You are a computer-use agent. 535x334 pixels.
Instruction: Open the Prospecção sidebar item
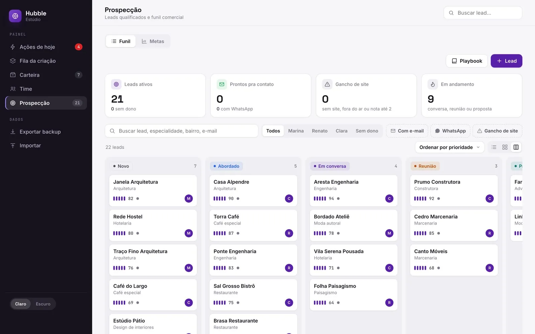46,103
